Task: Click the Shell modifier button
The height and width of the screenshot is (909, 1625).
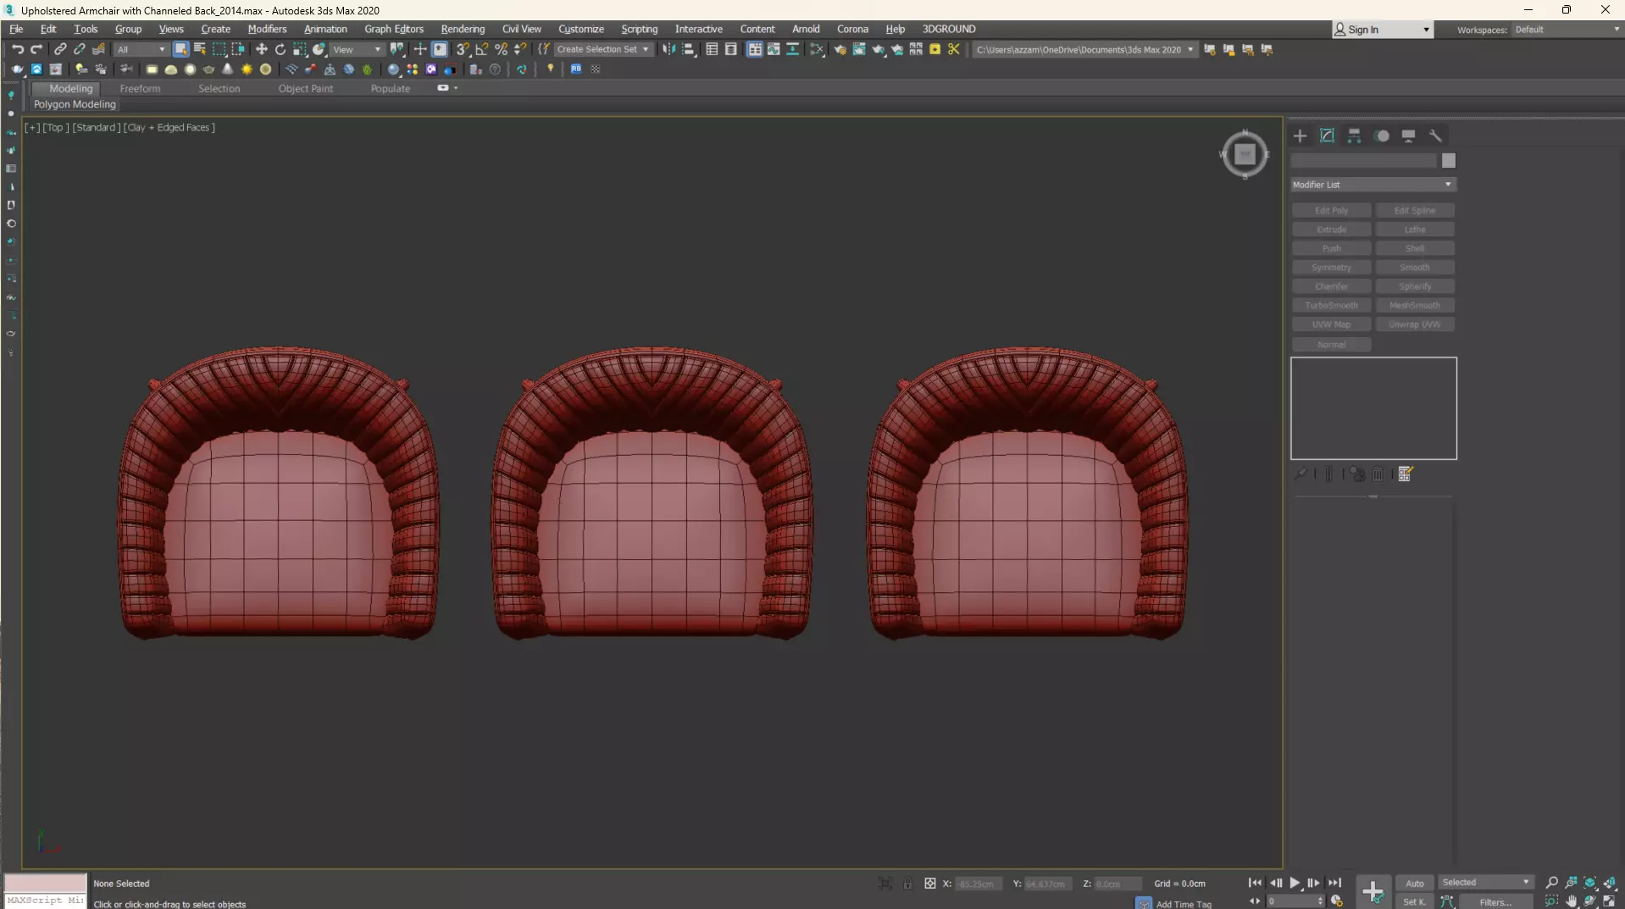Action: click(1414, 248)
